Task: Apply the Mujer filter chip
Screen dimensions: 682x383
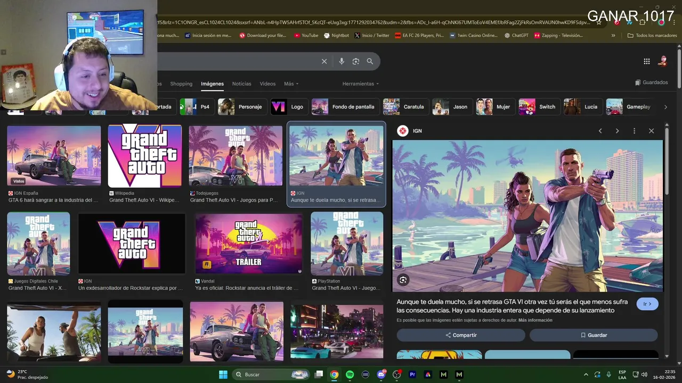Action: tap(494, 106)
